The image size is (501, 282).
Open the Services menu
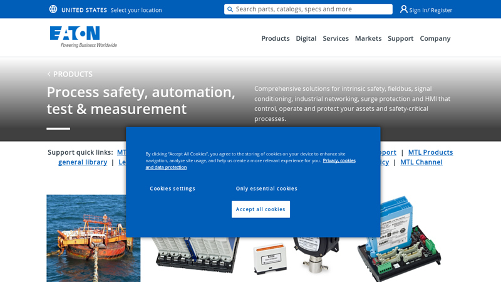pos(336,38)
